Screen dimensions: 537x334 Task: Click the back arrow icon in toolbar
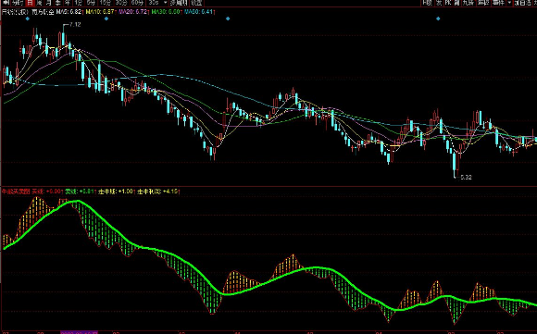(6, 3)
